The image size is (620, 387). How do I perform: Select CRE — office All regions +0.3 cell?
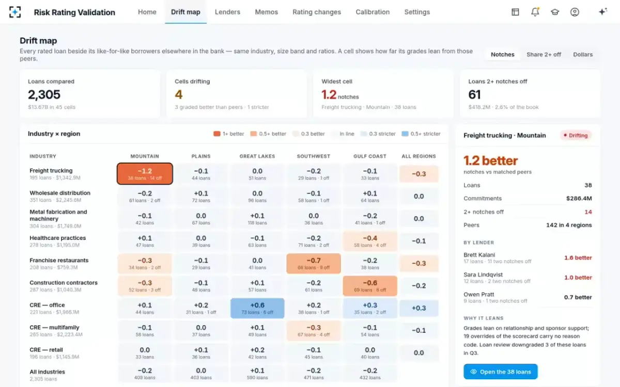(x=419, y=308)
